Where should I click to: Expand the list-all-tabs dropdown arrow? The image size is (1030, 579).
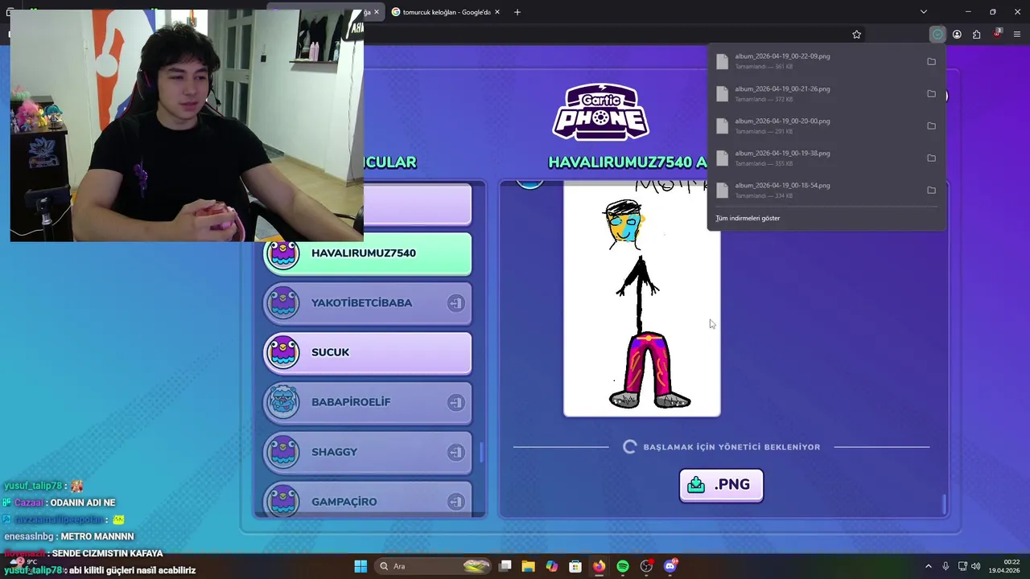(924, 12)
